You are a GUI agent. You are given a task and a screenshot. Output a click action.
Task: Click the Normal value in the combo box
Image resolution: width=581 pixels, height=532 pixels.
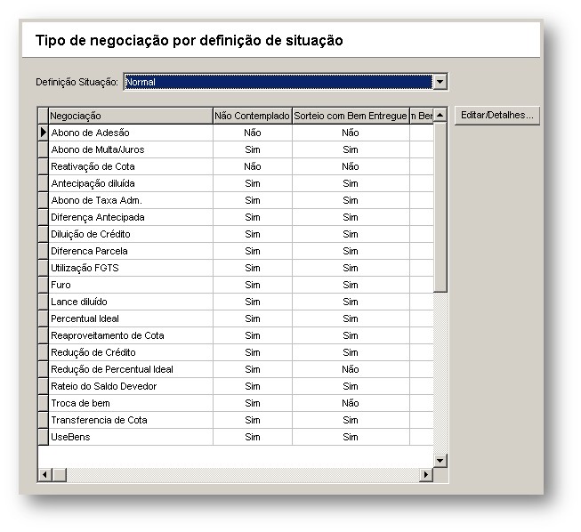pos(278,82)
